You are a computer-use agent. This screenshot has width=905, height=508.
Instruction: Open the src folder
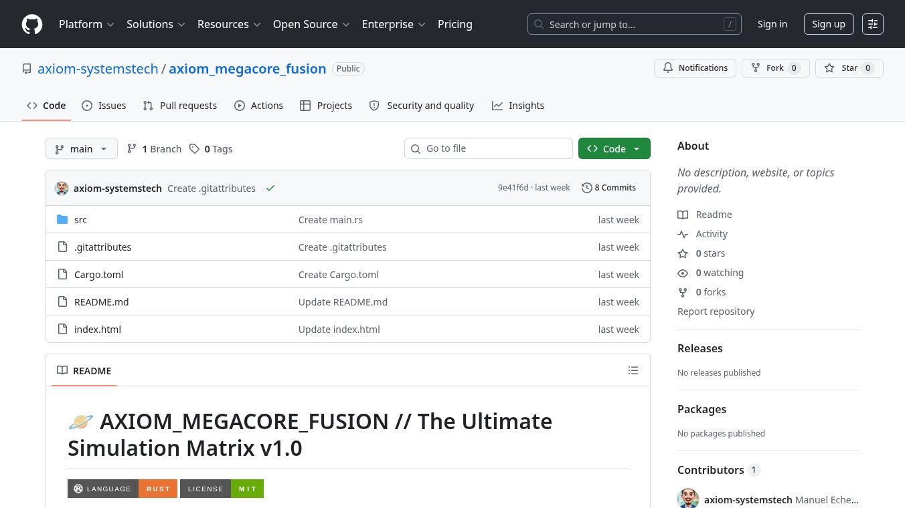(80, 220)
